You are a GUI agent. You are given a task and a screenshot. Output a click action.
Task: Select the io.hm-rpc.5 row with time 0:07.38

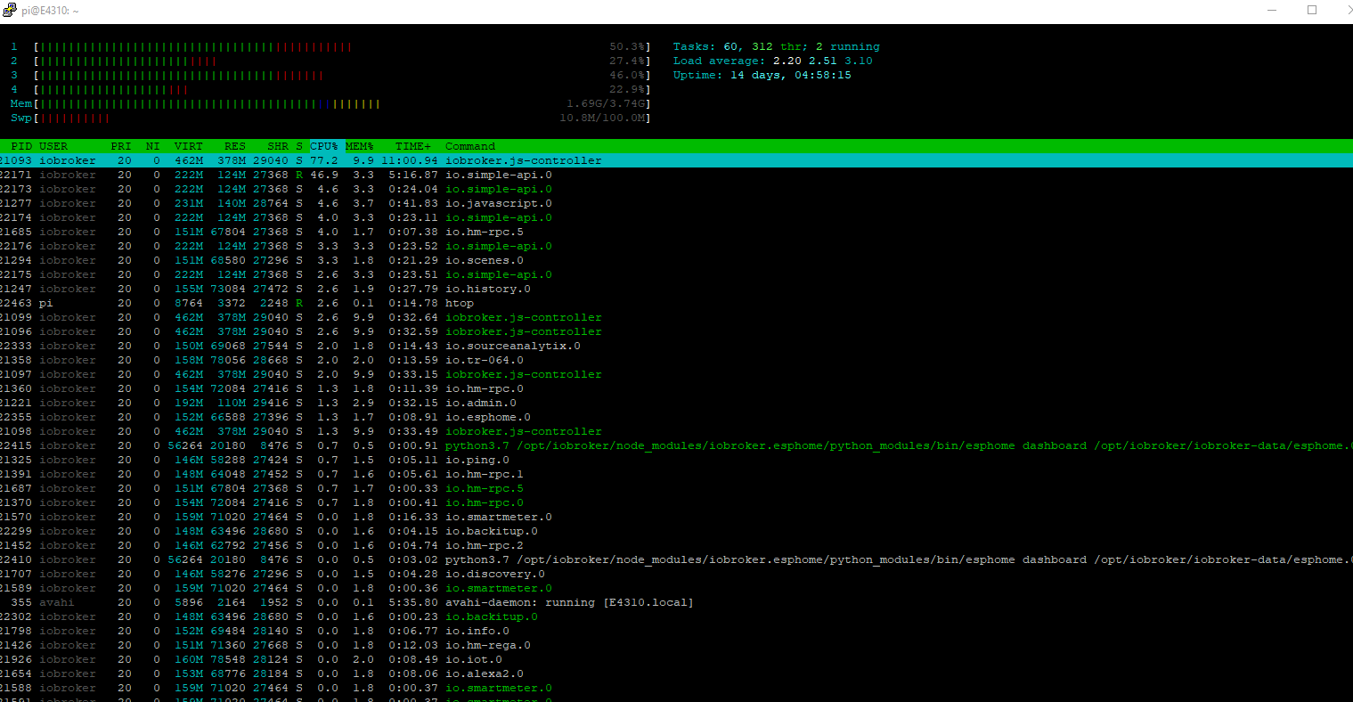coord(676,232)
